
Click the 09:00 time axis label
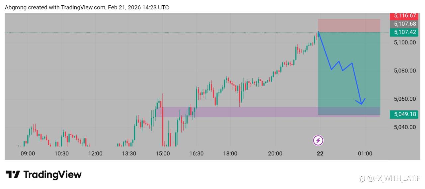[28, 153]
